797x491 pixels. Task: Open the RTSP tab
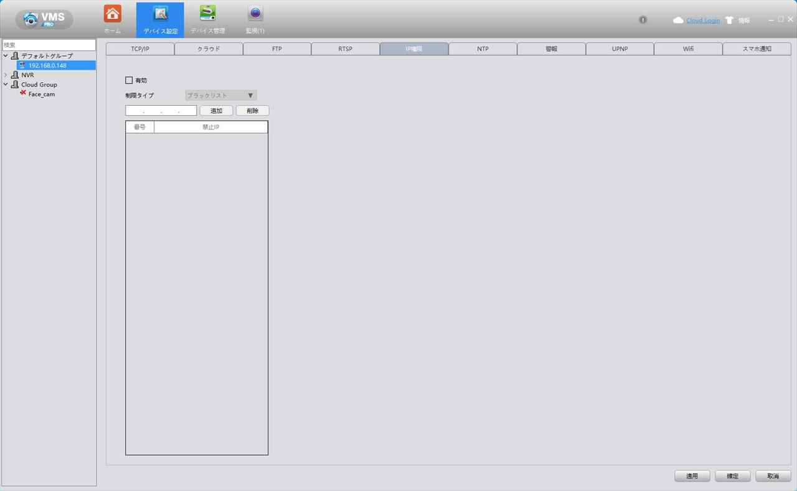346,49
